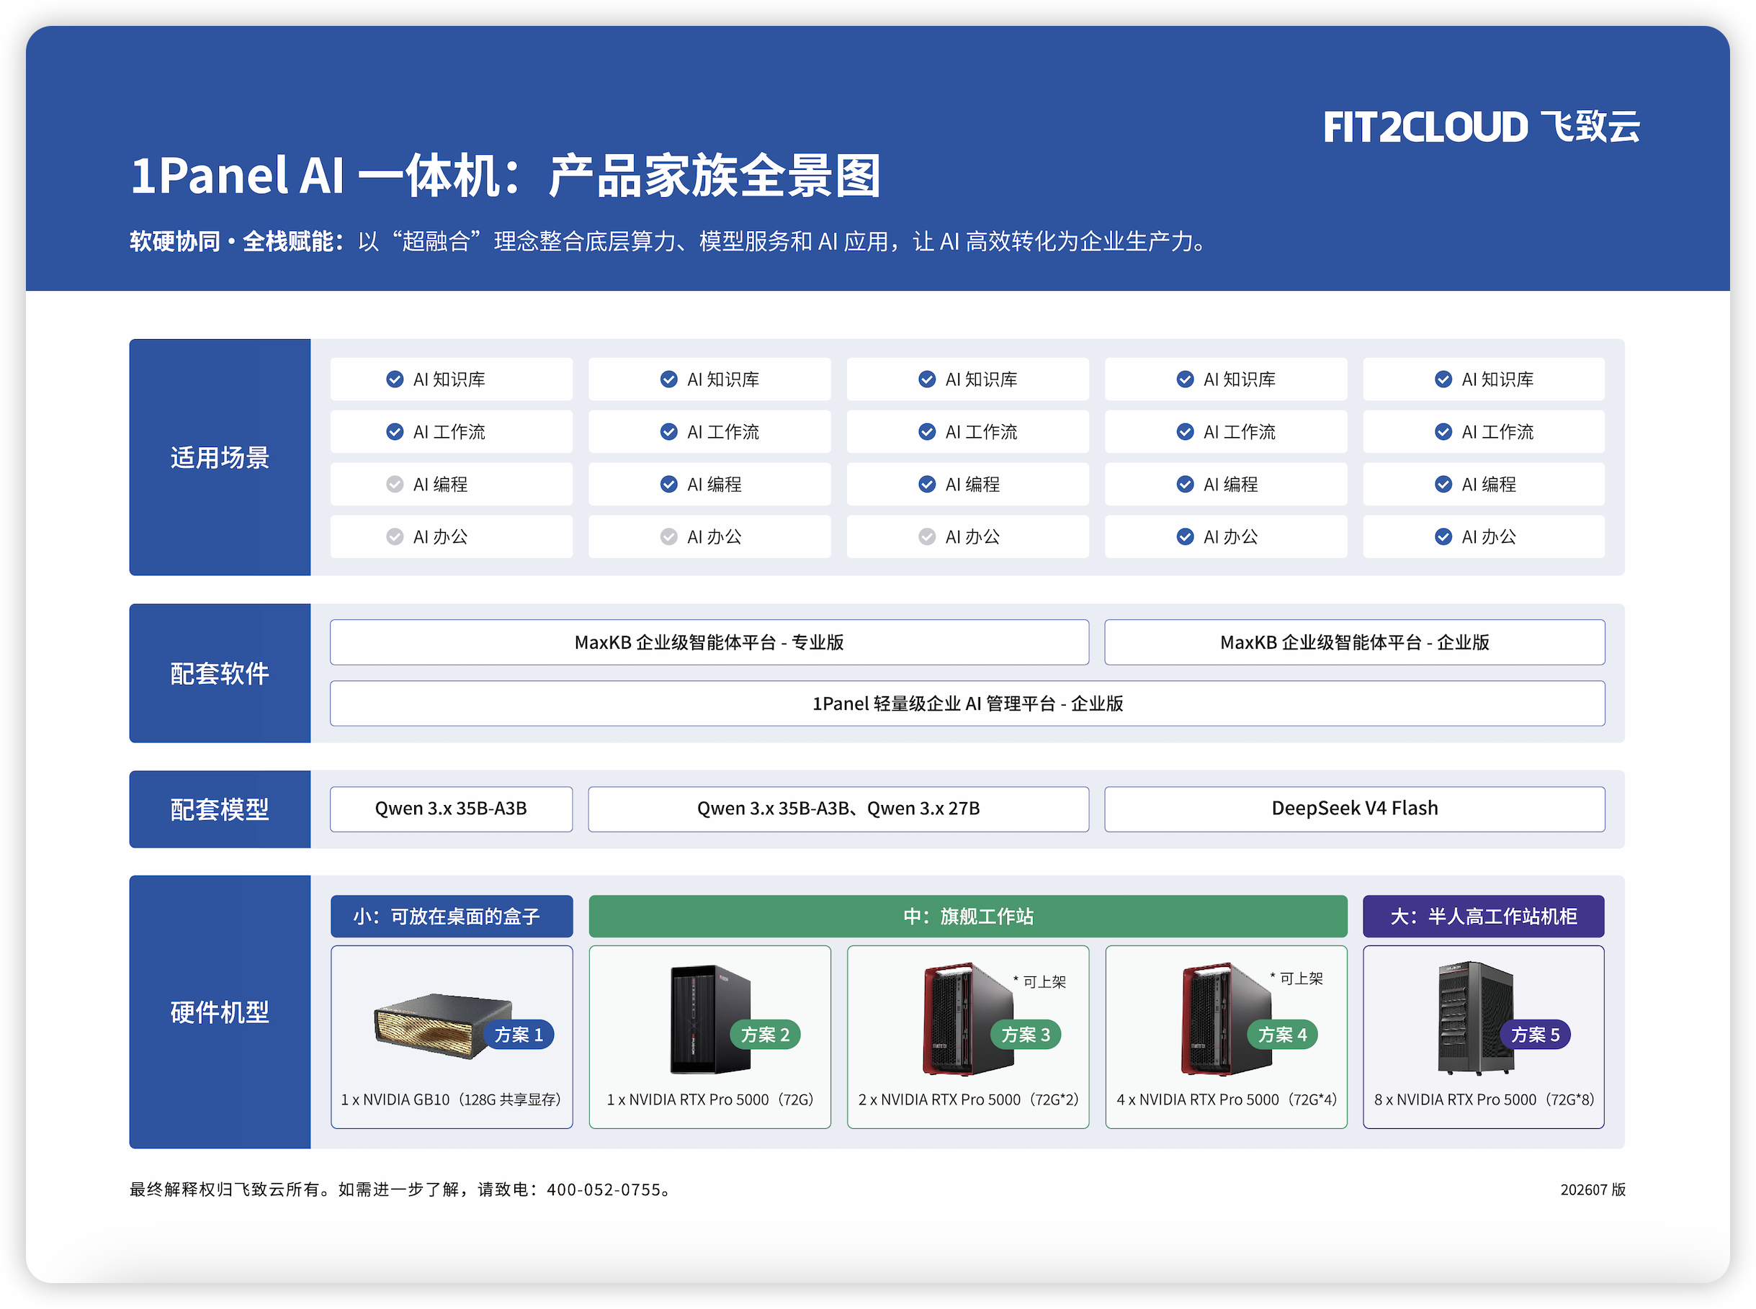1756x1309 pixels.
Task: Click the 方案 5 badge
Action: coord(1536,1035)
